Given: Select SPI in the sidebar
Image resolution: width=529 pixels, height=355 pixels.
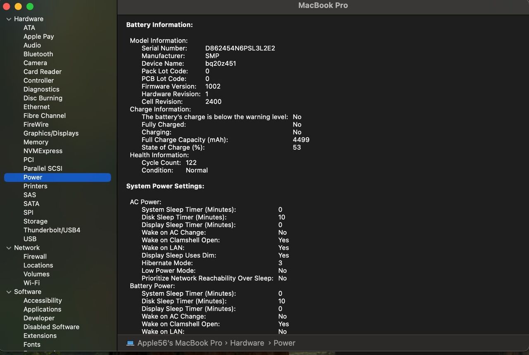Looking at the screenshot, I should tap(29, 212).
